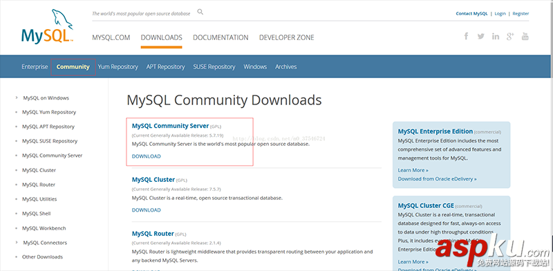Open the Yum Repository tab
The height and width of the screenshot is (271, 553).
pos(118,66)
